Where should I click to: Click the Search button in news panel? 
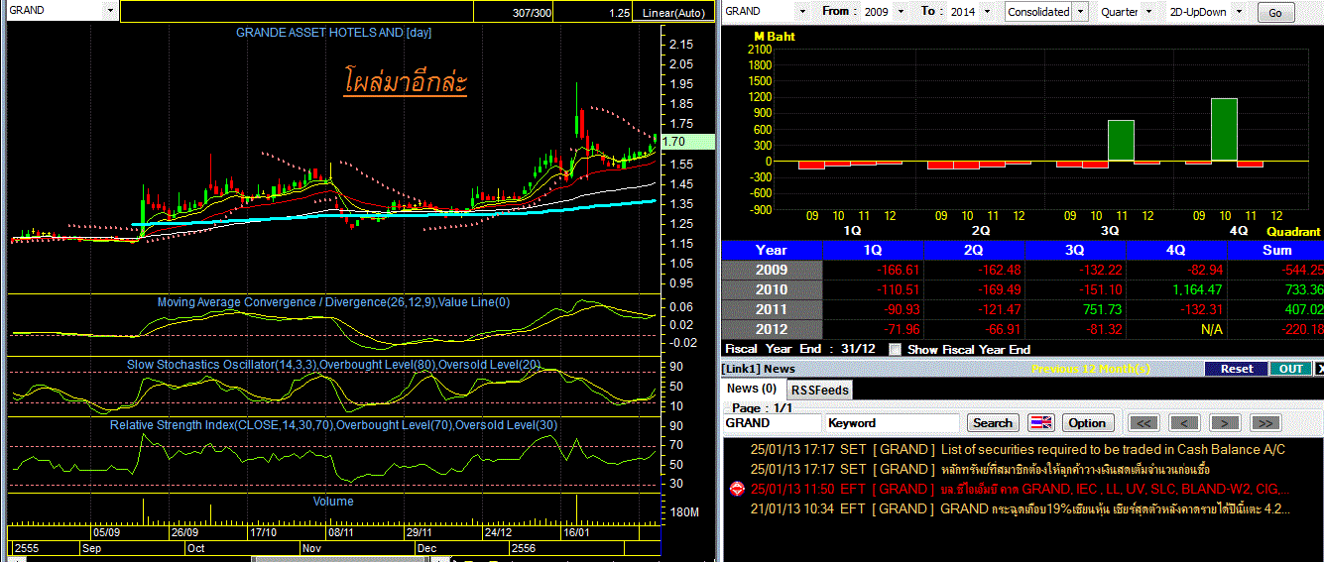[993, 422]
